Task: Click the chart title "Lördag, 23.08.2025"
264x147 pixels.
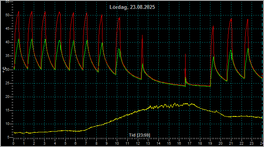Action: pos(132,7)
